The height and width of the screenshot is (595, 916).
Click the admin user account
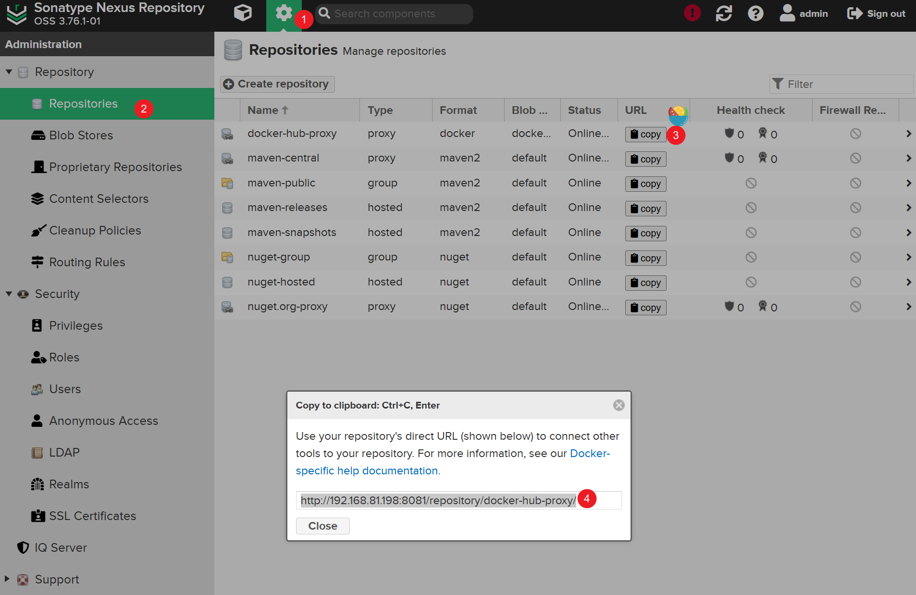point(804,13)
